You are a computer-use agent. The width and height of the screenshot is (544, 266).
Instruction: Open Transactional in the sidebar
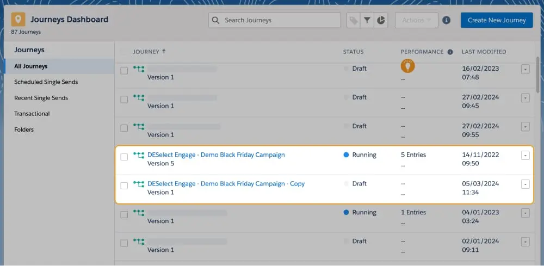[x=32, y=114]
